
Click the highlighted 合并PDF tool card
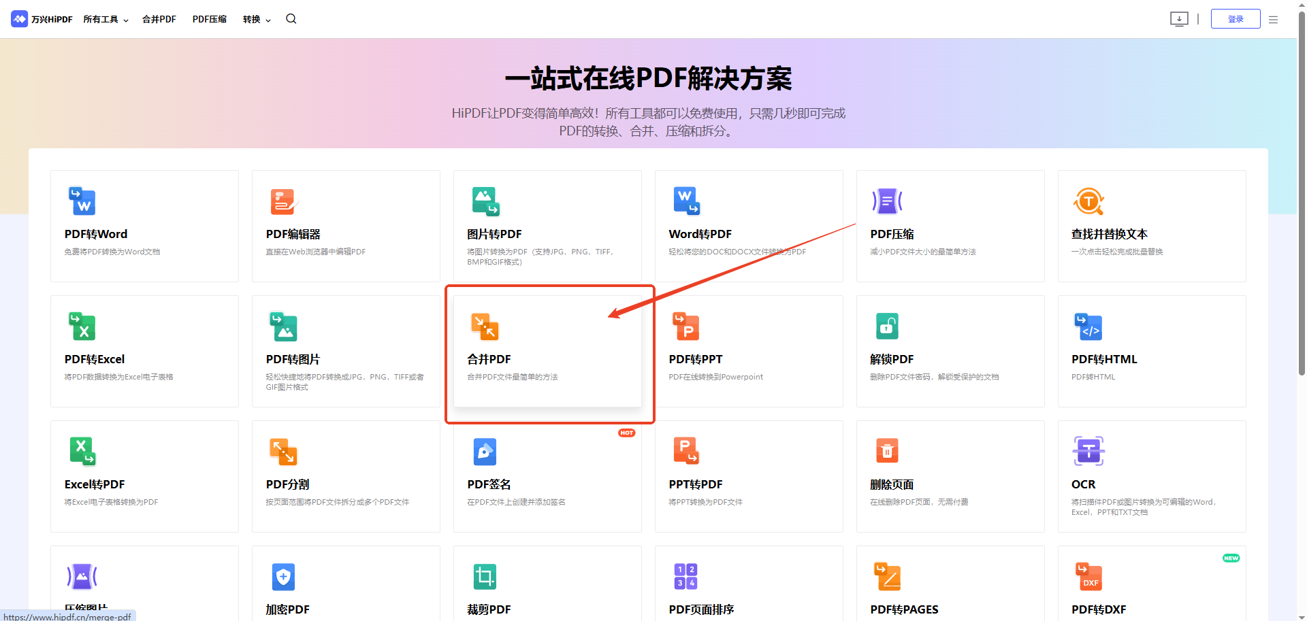[x=549, y=350]
